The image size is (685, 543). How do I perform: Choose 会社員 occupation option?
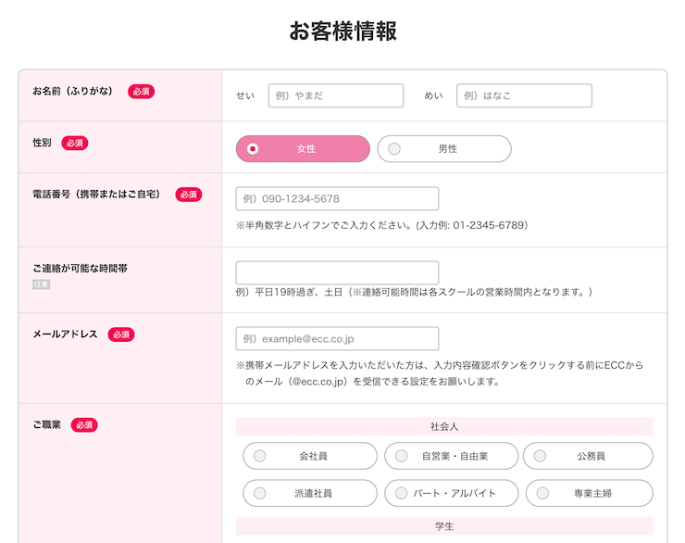click(310, 456)
